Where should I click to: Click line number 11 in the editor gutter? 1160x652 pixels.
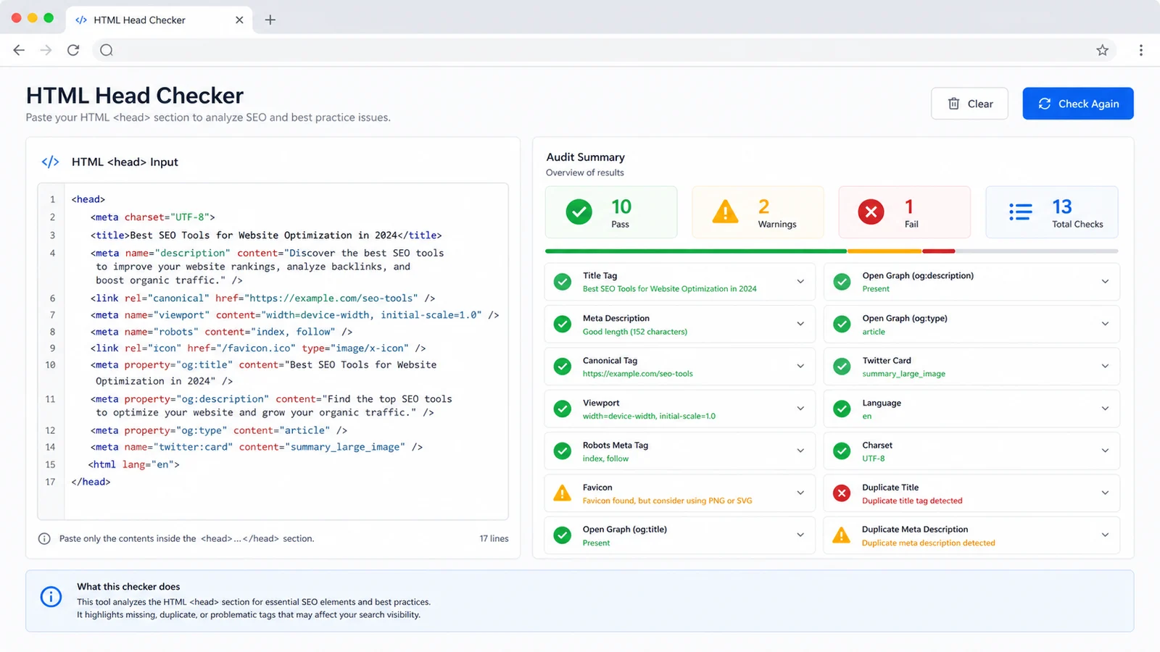pos(50,399)
